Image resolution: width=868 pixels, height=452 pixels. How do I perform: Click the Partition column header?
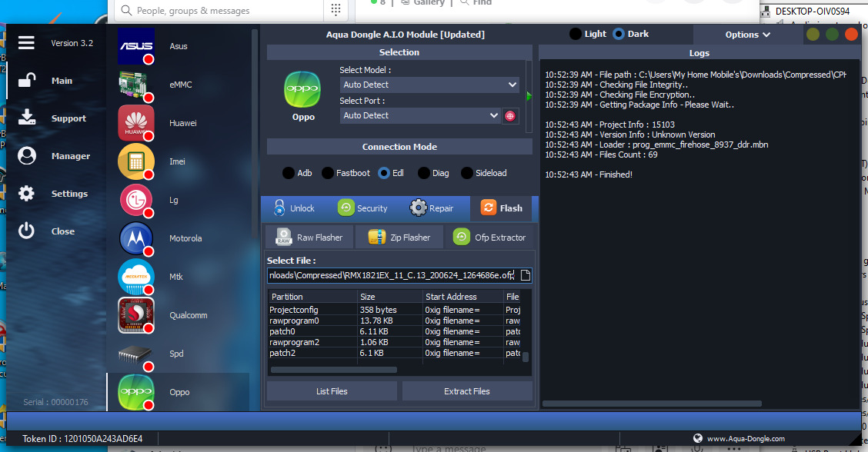312,297
